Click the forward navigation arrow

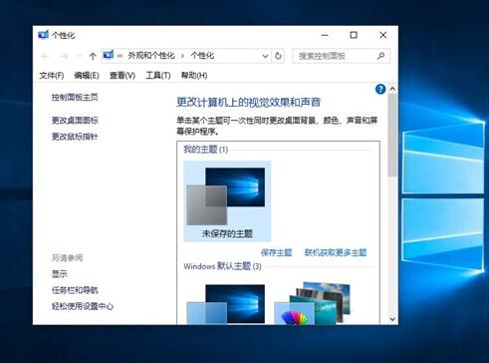pyautogui.click(x=64, y=56)
